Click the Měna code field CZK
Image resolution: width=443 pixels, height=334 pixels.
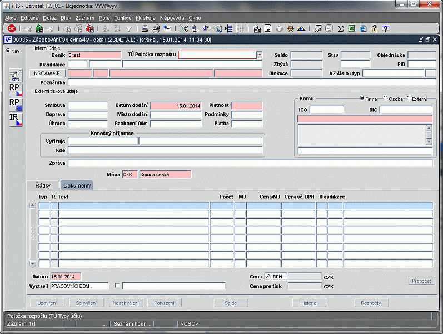130,174
